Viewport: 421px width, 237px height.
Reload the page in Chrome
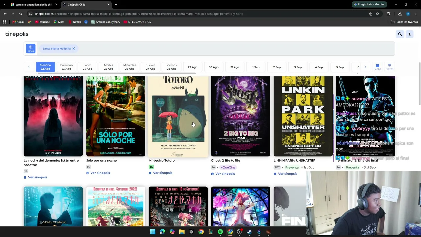pos(21,14)
